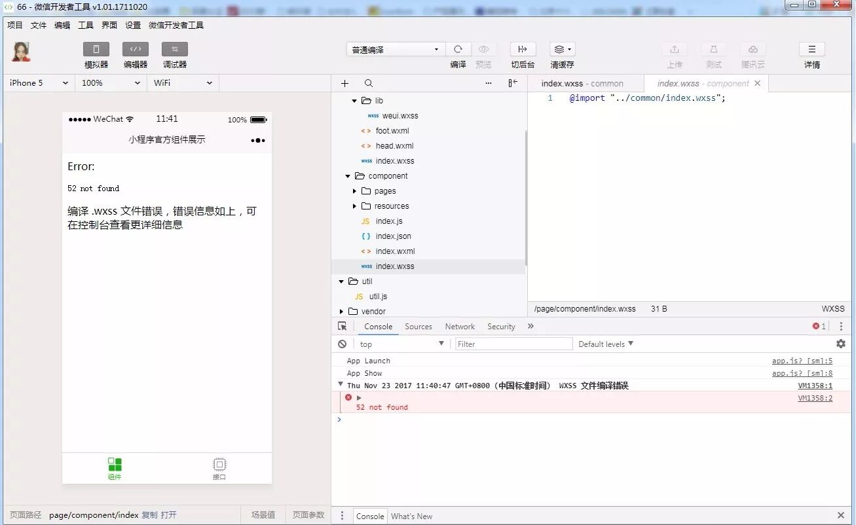The height and width of the screenshot is (525, 856).
Task: Open the 100% zoom dropdown
Action: (x=111, y=83)
